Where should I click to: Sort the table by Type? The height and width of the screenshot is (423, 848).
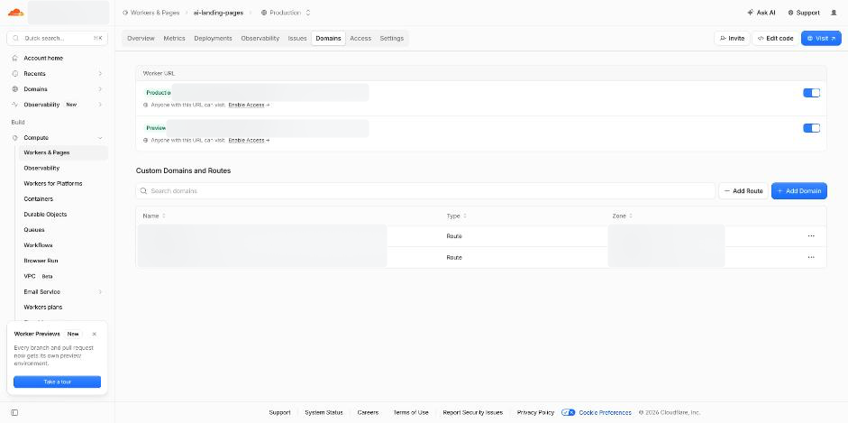(457, 216)
